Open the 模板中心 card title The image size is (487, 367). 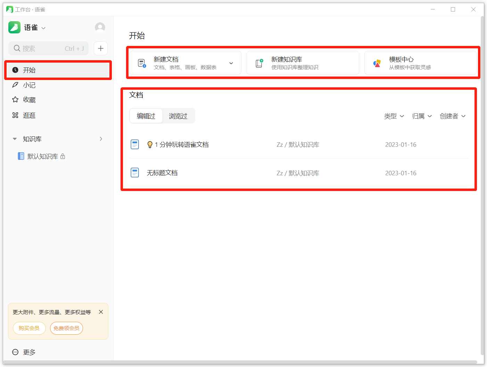click(401, 59)
